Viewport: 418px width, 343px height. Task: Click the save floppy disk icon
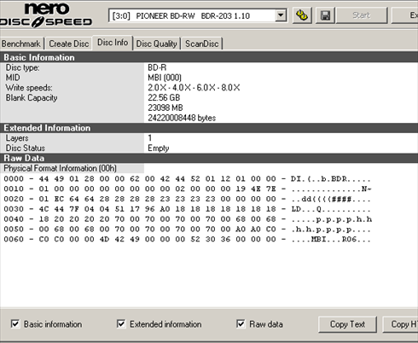pos(326,15)
